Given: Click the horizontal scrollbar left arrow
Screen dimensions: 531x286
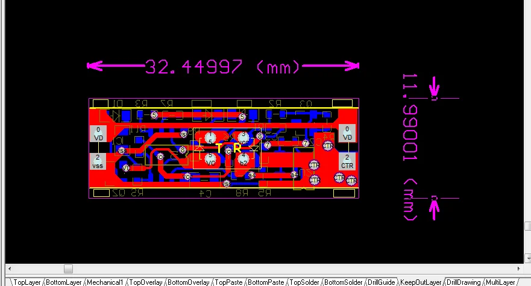Looking at the screenshot, I should tap(10, 269).
